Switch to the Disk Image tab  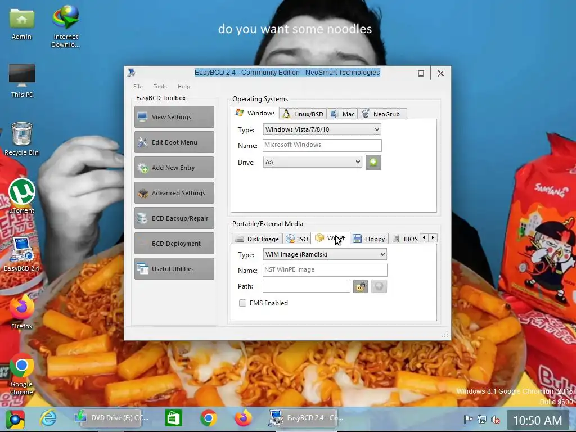(x=256, y=238)
